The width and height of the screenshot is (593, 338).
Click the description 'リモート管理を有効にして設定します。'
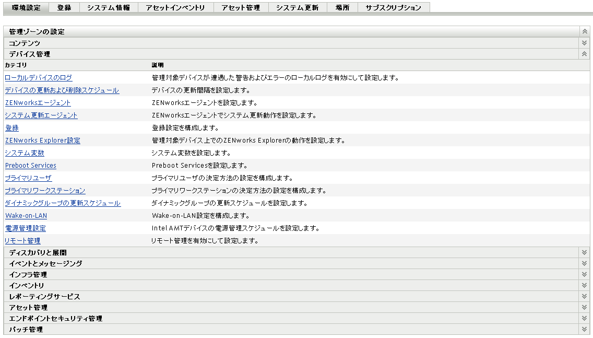(x=205, y=241)
